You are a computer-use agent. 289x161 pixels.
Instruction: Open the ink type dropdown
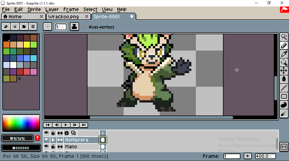tap(75, 27)
